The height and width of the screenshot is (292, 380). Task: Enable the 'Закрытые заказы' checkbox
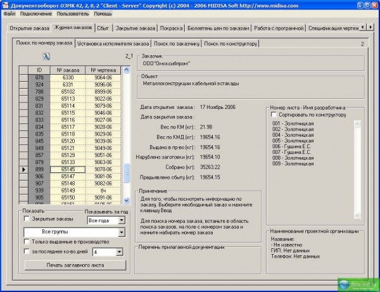pos(26,219)
